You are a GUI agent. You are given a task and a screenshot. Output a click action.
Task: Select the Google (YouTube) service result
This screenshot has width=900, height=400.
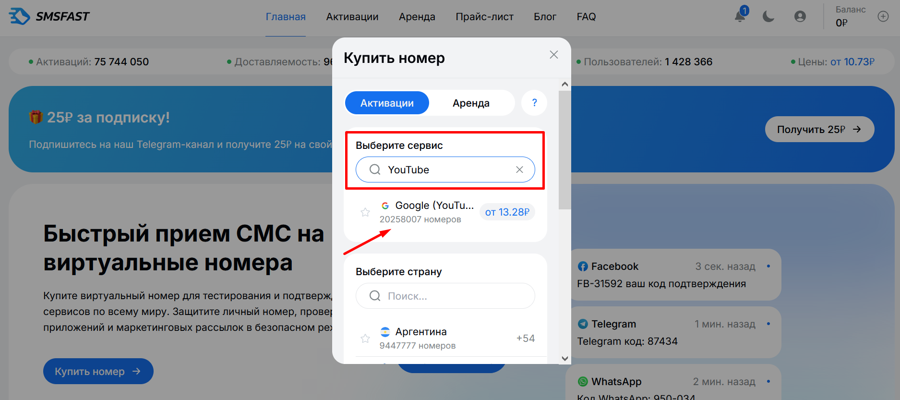pyautogui.click(x=445, y=212)
